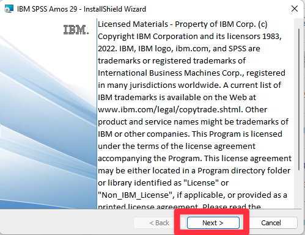Image resolution: width=305 pixels, height=235 pixels.
Task: Click the license text vertical scrollbar thumb
Action: [x=299, y=99]
